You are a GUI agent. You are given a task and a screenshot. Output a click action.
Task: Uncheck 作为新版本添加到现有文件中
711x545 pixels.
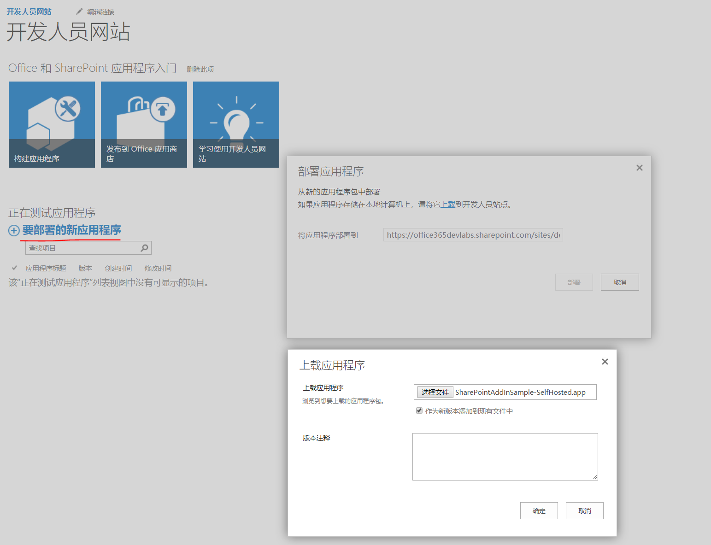419,410
